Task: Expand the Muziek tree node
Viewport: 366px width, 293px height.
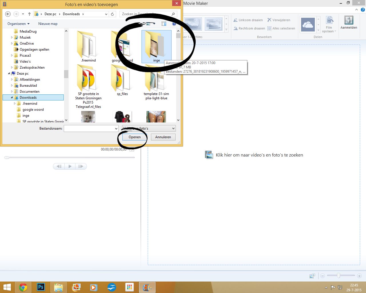Action: (x=12, y=37)
